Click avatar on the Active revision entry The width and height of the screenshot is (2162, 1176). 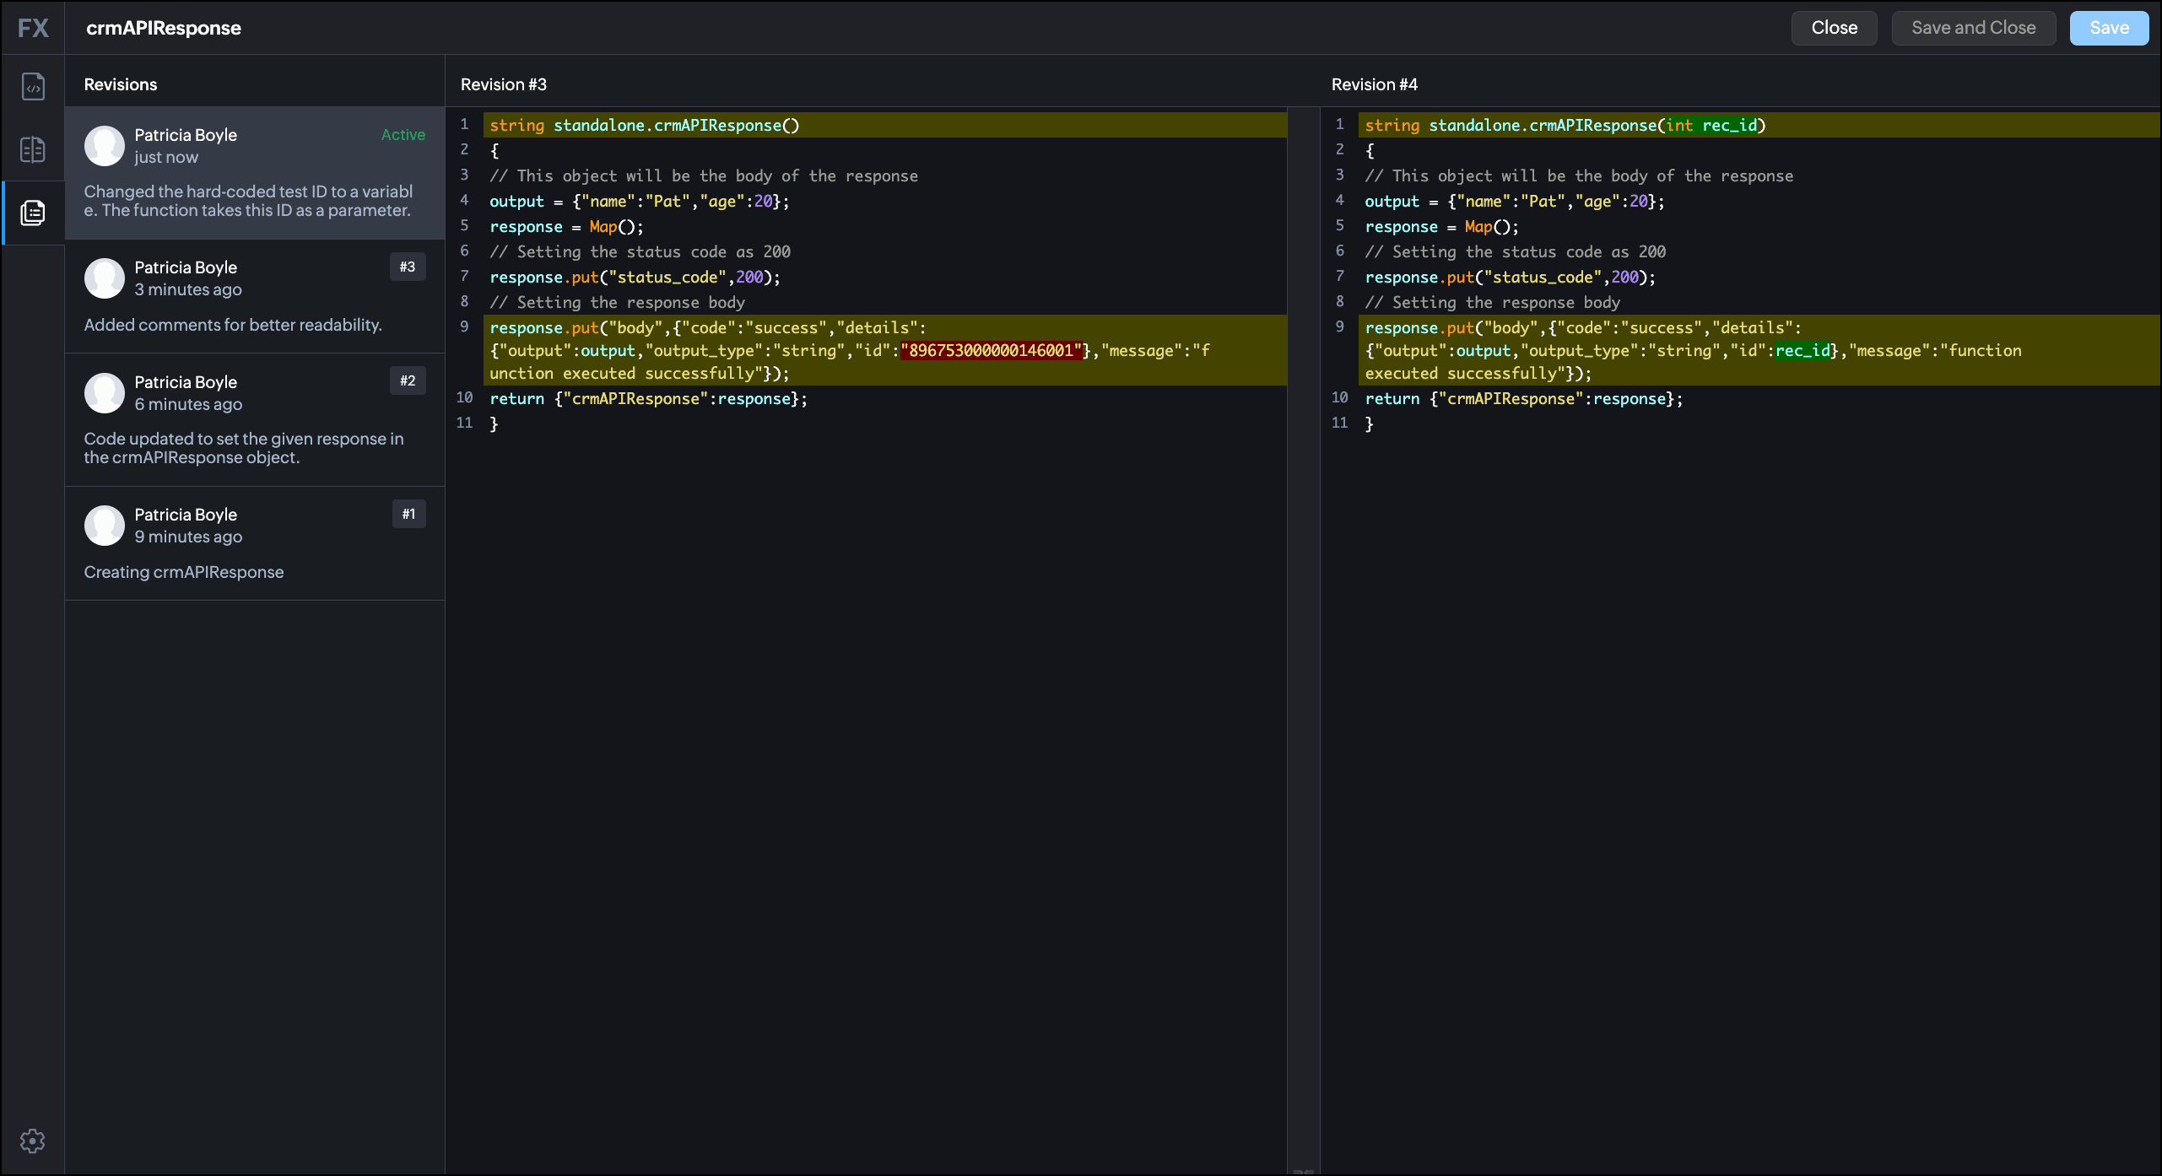105,146
